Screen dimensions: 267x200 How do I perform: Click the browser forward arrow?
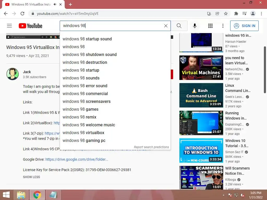point(14,14)
